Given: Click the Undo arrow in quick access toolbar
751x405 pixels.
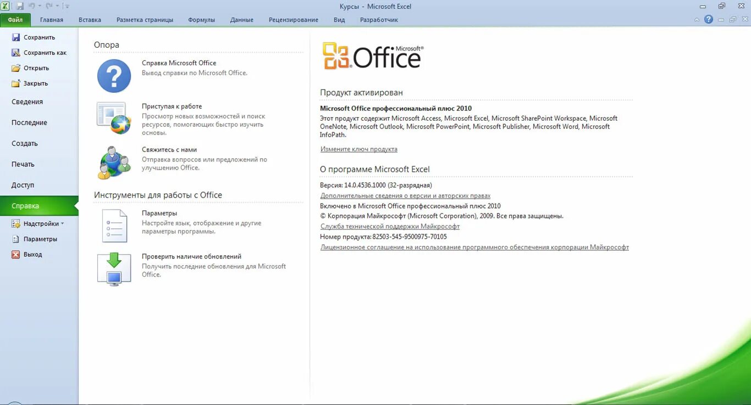Looking at the screenshot, I should [32, 6].
